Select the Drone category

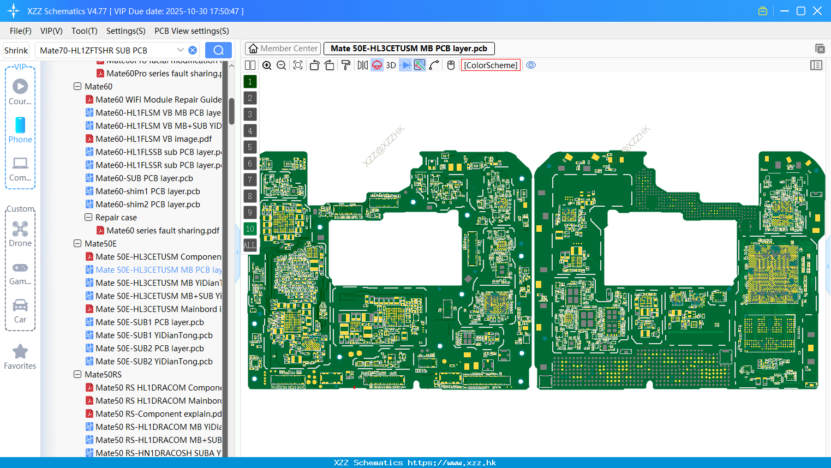20,234
